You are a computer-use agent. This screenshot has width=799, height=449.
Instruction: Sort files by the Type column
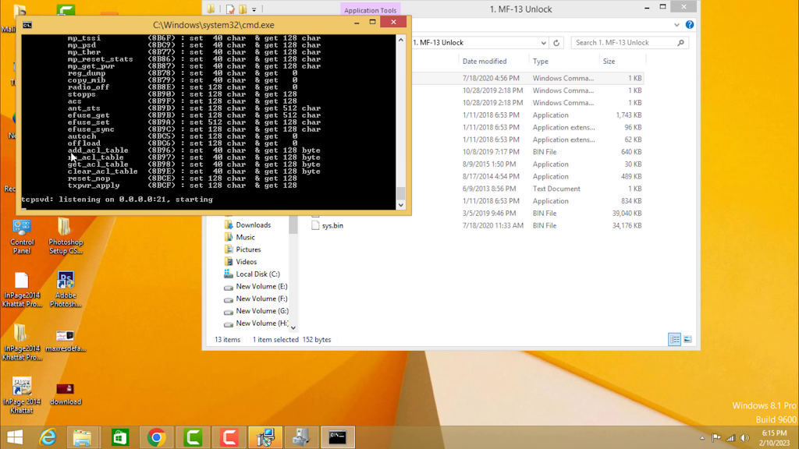point(541,61)
